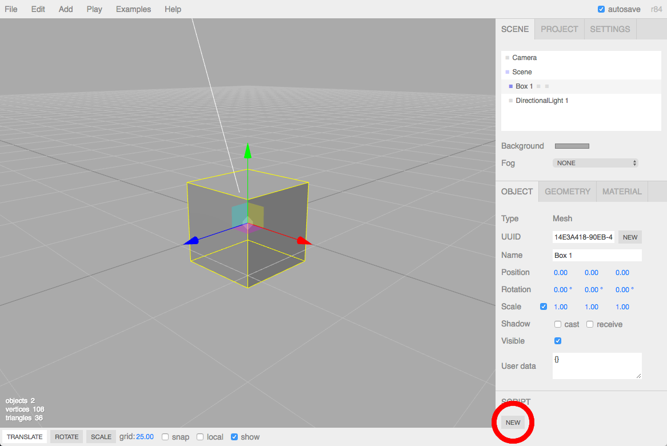Click the material icon beside Box 1

click(x=546, y=86)
